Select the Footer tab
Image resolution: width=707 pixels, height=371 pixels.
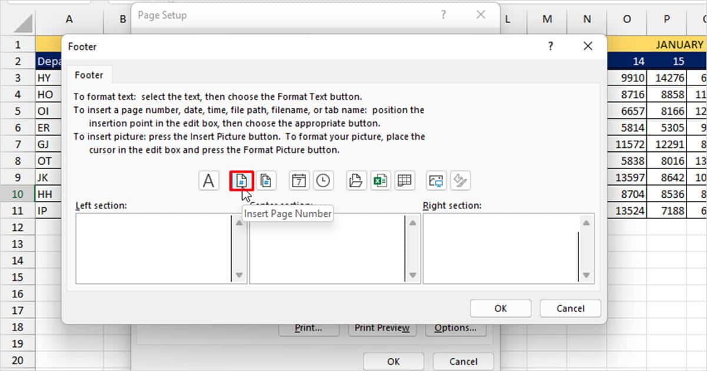coord(89,75)
